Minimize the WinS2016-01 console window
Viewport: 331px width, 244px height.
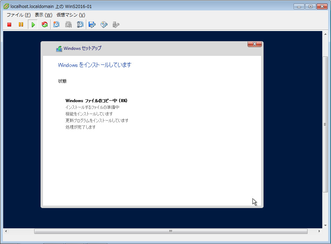299,7
